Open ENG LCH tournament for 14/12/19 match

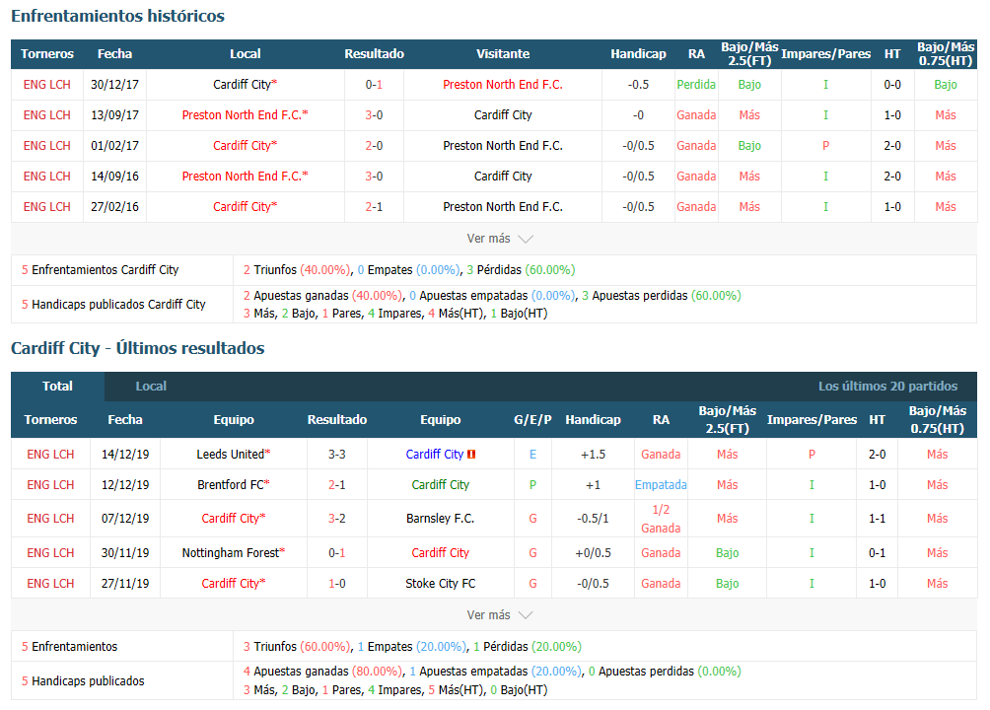(50, 455)
